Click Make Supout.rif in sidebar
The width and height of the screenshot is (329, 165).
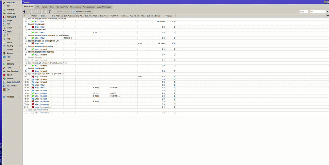(13, 82)
